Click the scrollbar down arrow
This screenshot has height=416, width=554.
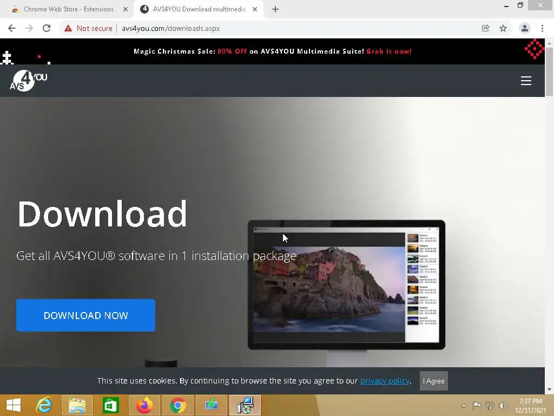(x=549, y=389)
